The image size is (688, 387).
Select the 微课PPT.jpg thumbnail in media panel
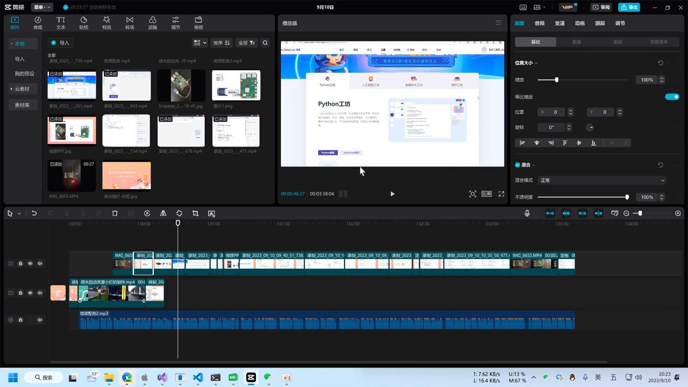point(71,130)
